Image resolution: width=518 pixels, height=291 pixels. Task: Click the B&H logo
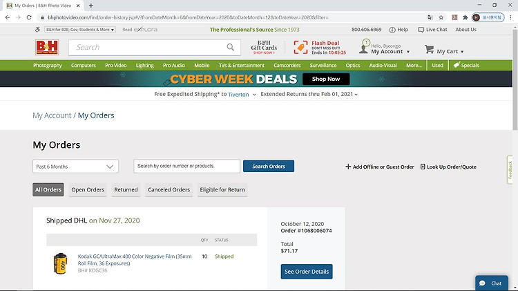[x=47, y=47]
